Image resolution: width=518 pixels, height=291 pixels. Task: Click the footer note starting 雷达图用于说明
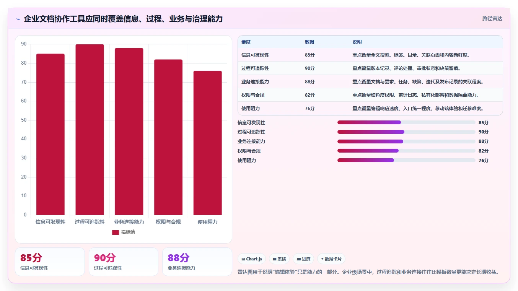tap(368, 272)
